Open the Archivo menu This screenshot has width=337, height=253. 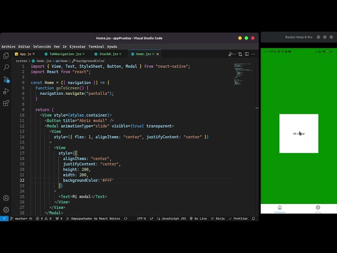pyautogui.click(x=8, y=46)
